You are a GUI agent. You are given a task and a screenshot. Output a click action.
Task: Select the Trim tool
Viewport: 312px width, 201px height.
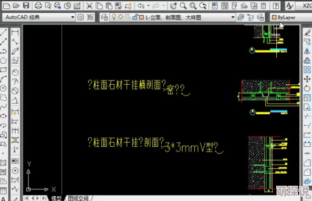307,116
